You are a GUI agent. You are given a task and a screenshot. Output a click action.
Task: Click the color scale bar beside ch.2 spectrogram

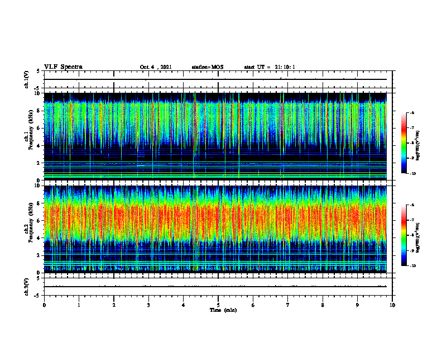coord(403,235)
